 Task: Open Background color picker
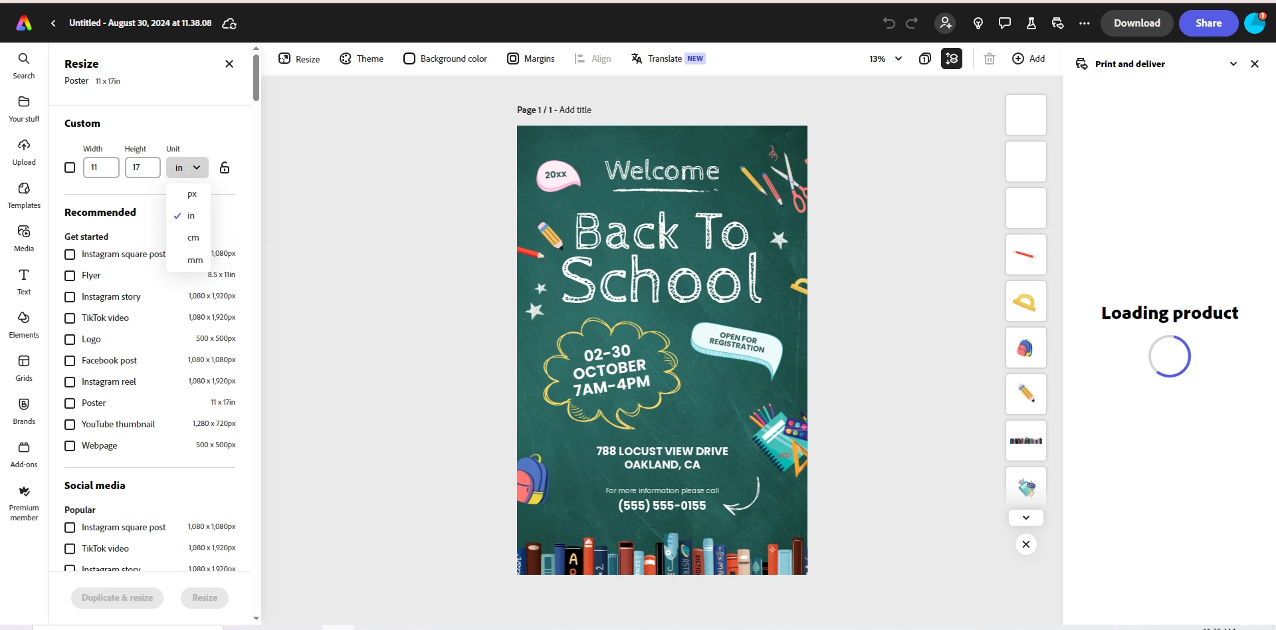pos(445,58)
